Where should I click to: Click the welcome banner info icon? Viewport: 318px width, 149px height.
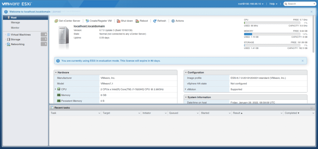pos(6,12)
